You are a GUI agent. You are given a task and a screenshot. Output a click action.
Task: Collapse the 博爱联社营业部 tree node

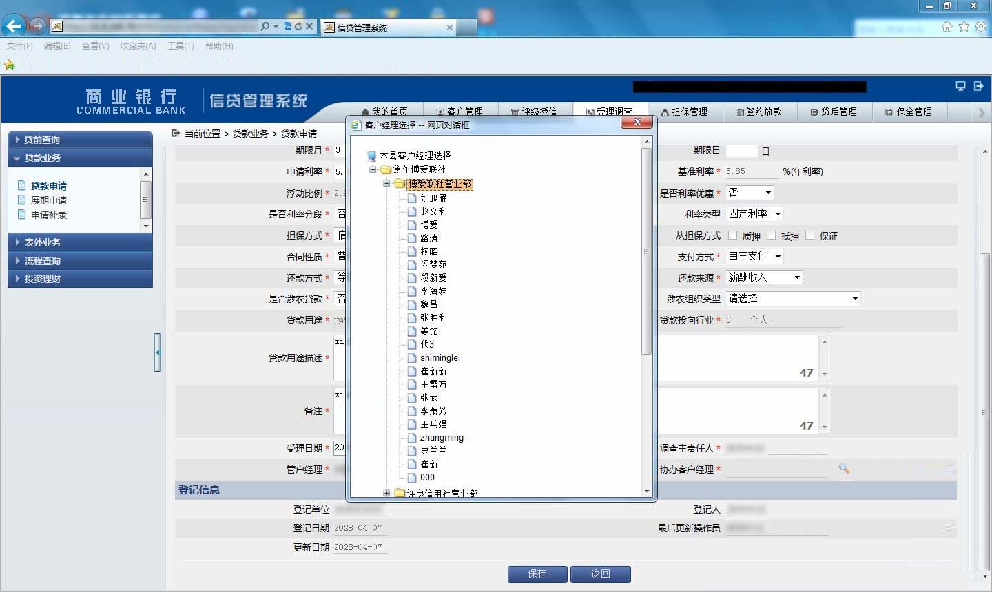point(386,184)
